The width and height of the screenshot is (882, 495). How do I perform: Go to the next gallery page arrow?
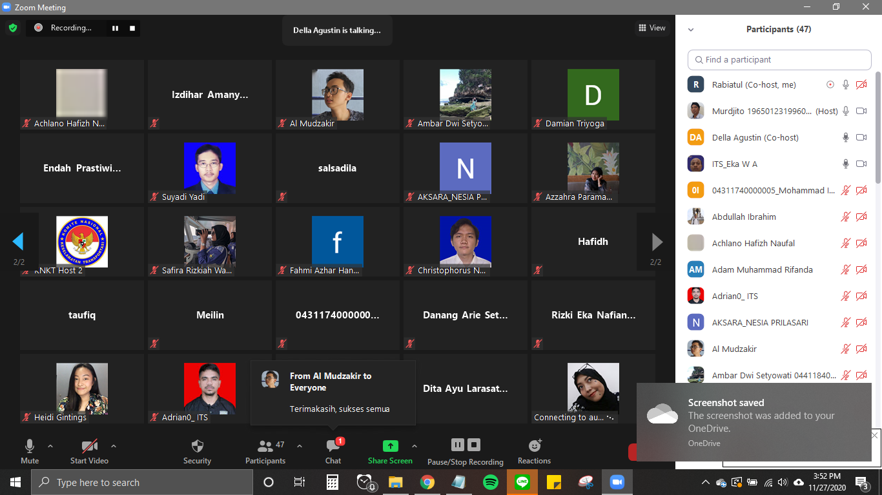pyautogui.click(x=657, y=242)
